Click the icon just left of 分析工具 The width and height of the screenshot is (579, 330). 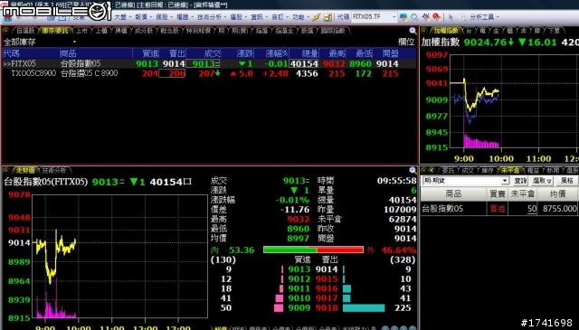point(462,17)
